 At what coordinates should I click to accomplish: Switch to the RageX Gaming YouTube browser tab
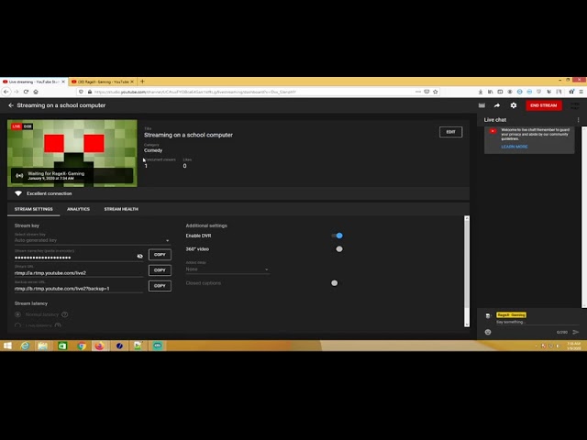102,82
